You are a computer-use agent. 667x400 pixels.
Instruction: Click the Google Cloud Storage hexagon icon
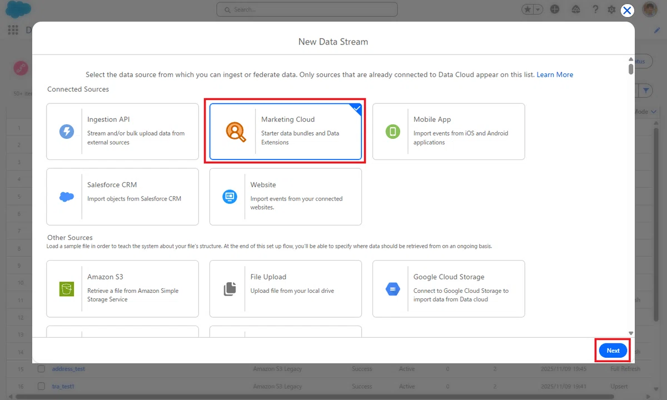393,289
